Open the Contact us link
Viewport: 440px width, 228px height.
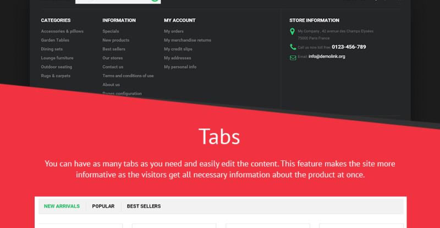(113, 66)
